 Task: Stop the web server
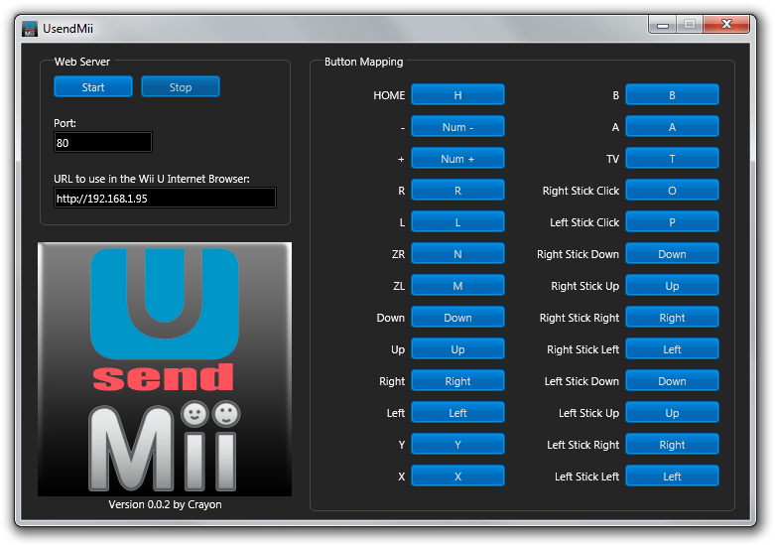tap(181, 87)
